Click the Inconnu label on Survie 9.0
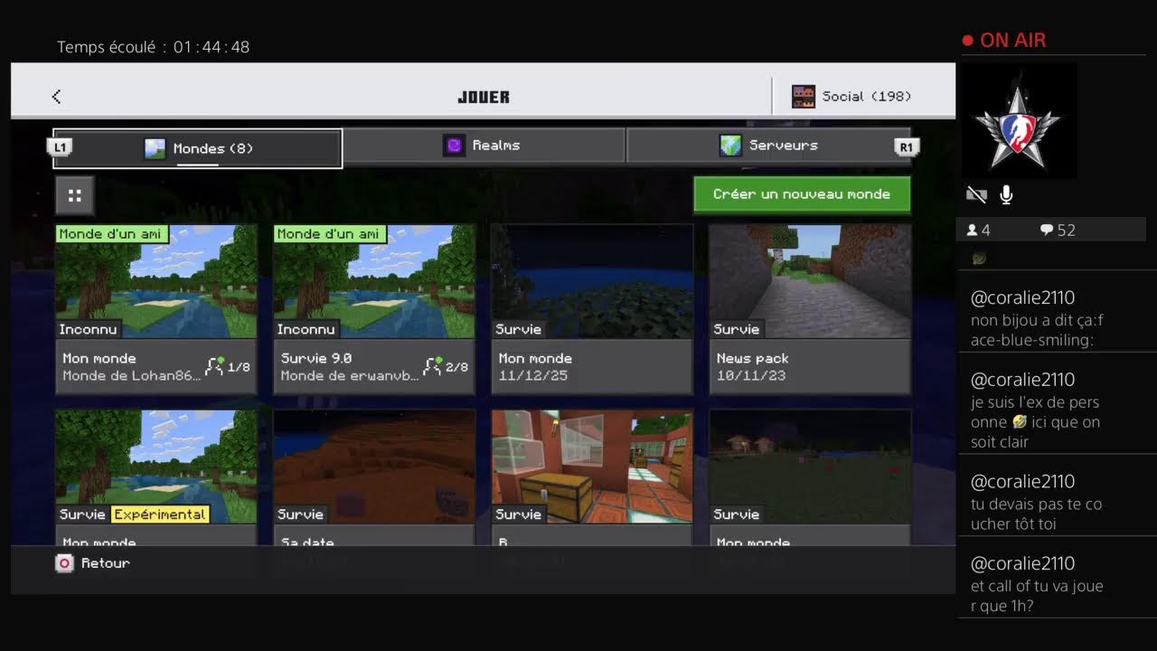 [306, 329]
